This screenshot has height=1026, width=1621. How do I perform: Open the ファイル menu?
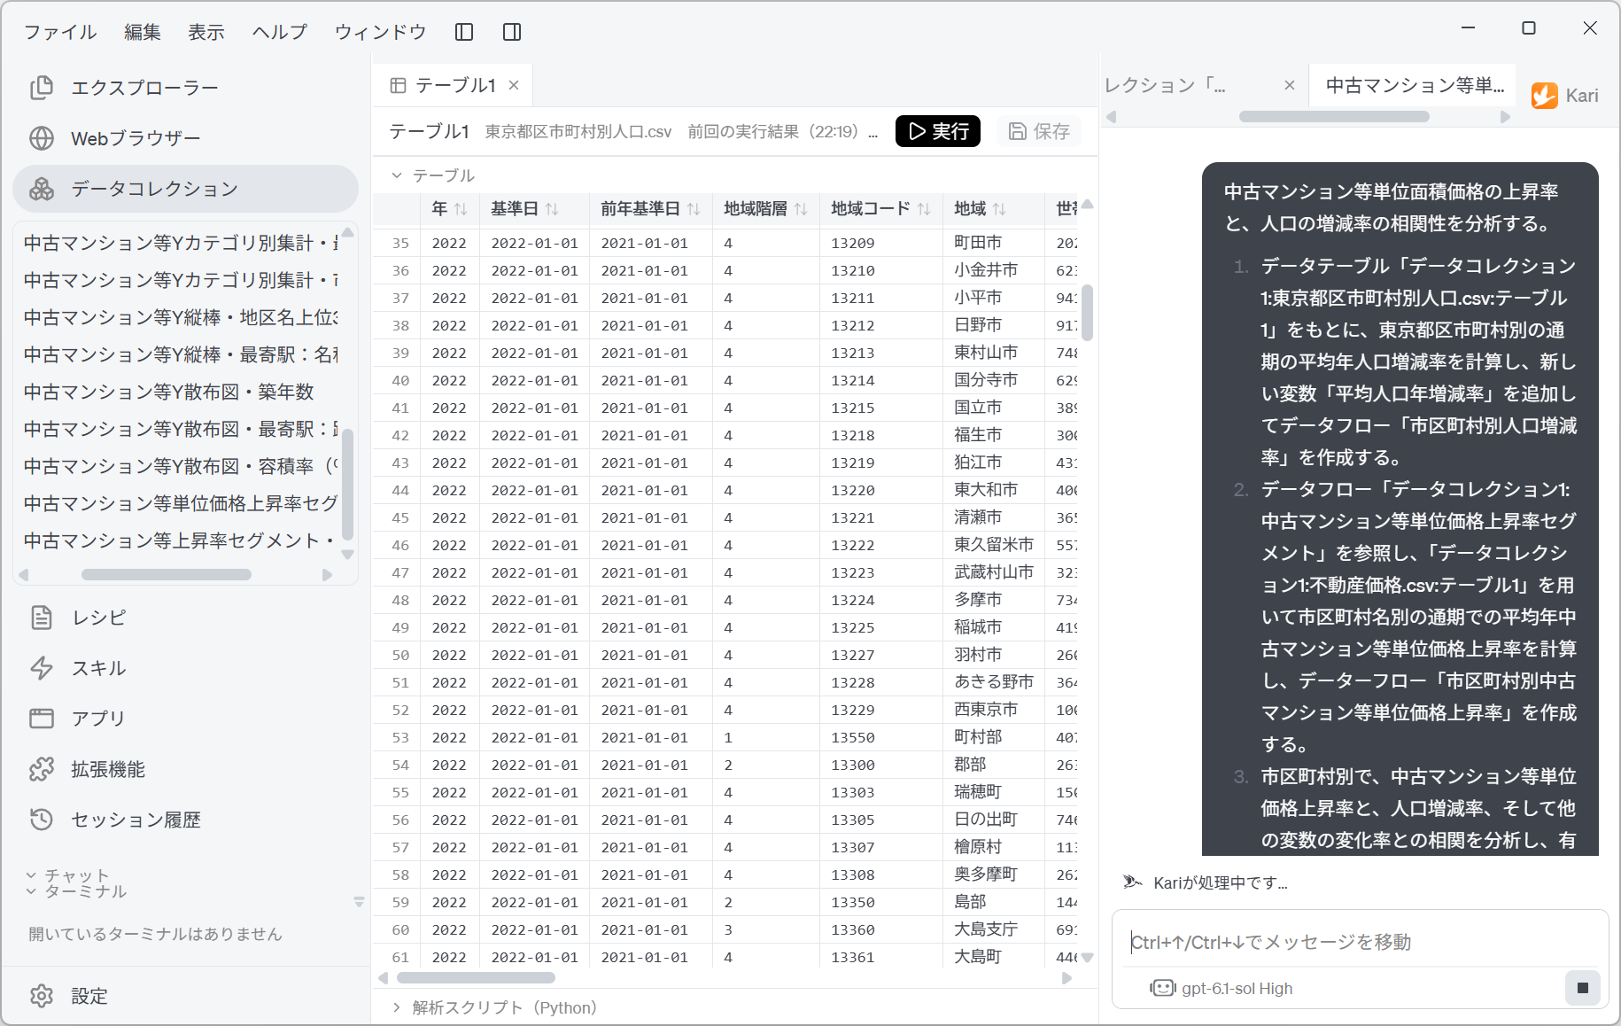click(x=60, y=32)
